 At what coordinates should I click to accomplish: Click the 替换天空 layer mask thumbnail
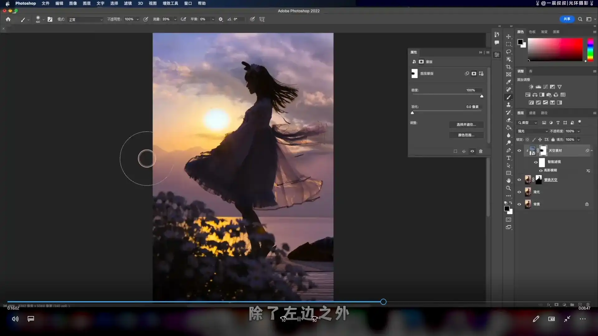click(x=539, y=180)
